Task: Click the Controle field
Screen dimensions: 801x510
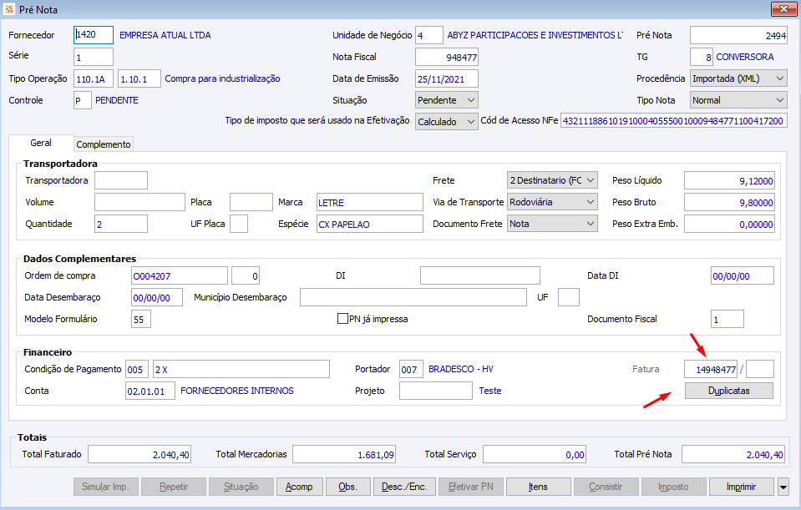Action: (82, 100)
